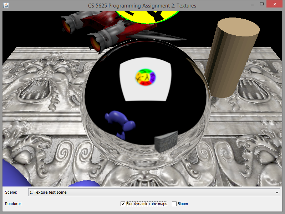The image size is (285, 214).
Task: Click the Renderer label
Action: pos(14,204)
